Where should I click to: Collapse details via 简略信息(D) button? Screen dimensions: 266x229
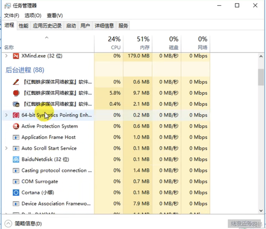point(23,223)
